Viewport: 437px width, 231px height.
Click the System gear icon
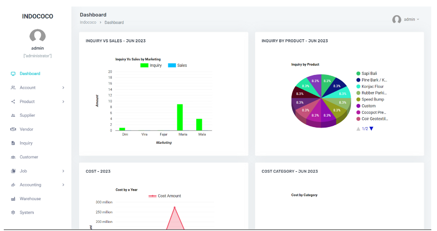click(13, 213)
